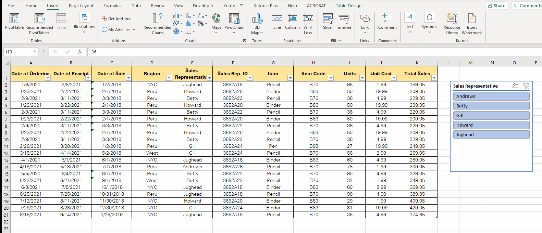Add a new Comment
This screenshot has width=542, height=233.
point(387,22)
